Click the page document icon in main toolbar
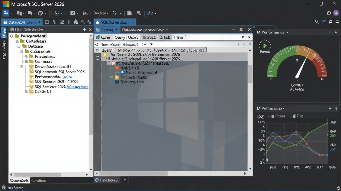This screenshot has height=191, width=341. pyautogui.click(x=130, y=13)
